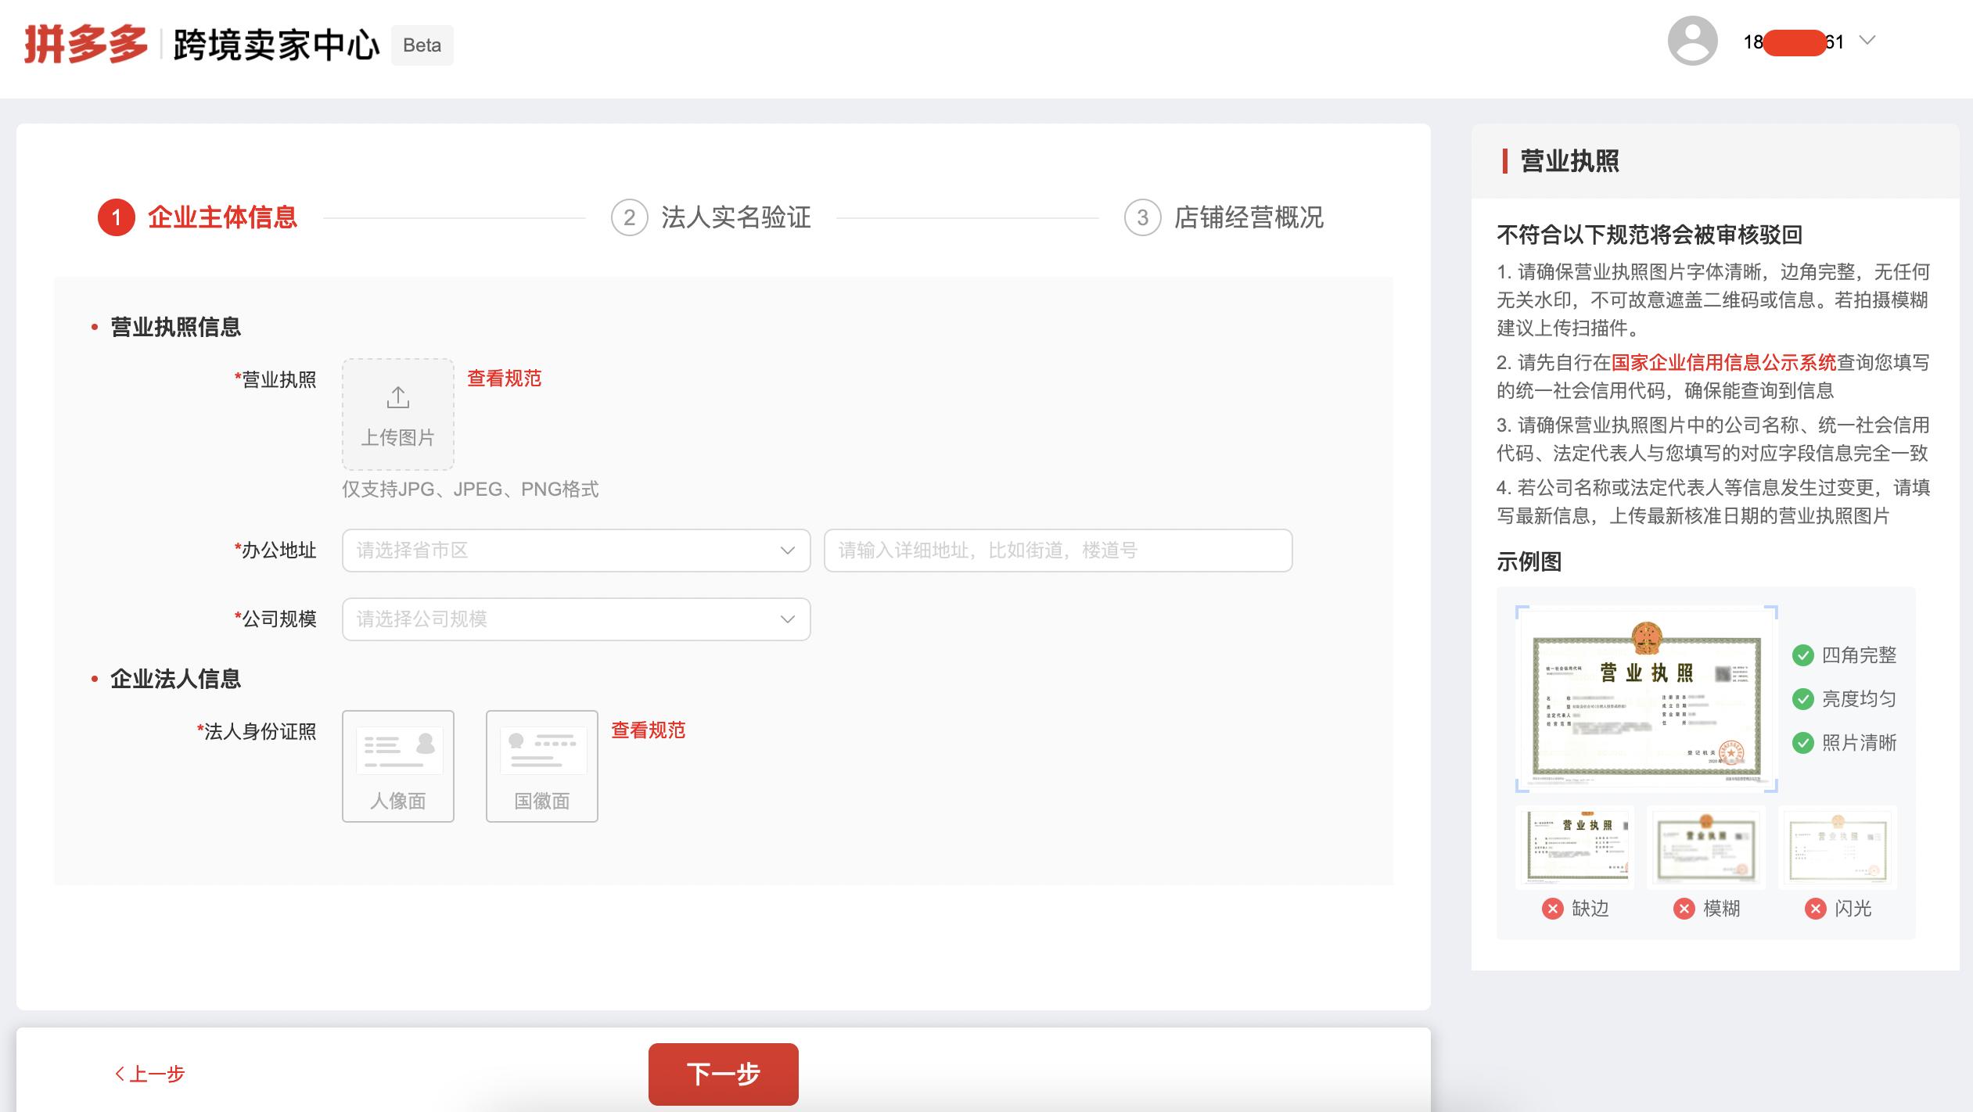This screenshot has width=1973, height=1112.
Task: Click the red X icon beside 模糊
Action: 1684,908
